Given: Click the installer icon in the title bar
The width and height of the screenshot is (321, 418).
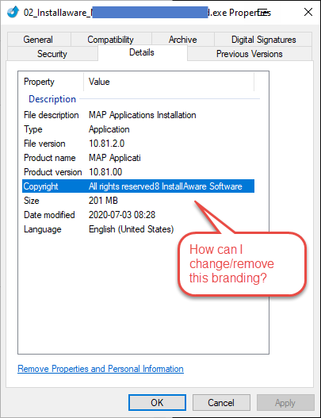Looking at the screenshot, I should click(x=13, y=12).
